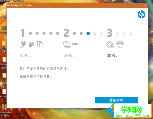Click the 激活。 step label
Image resolution: width=153 pixels, height=119 pixels.
pos(112,55)
